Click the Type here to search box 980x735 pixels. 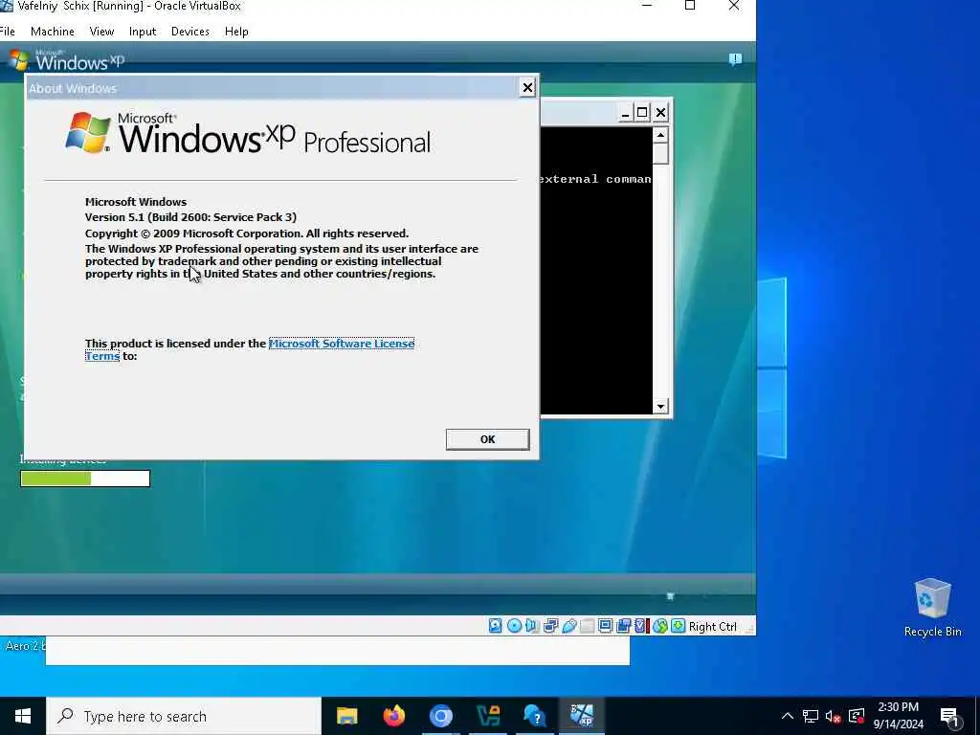[x=183, y=716]
